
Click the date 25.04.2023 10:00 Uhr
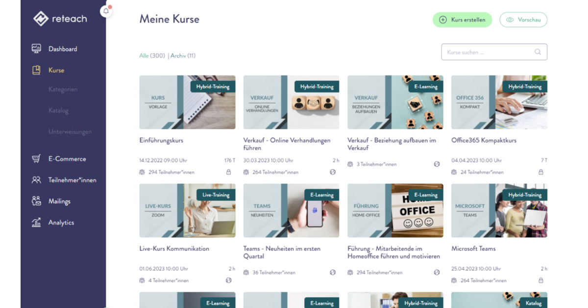(x=476, y=269)
